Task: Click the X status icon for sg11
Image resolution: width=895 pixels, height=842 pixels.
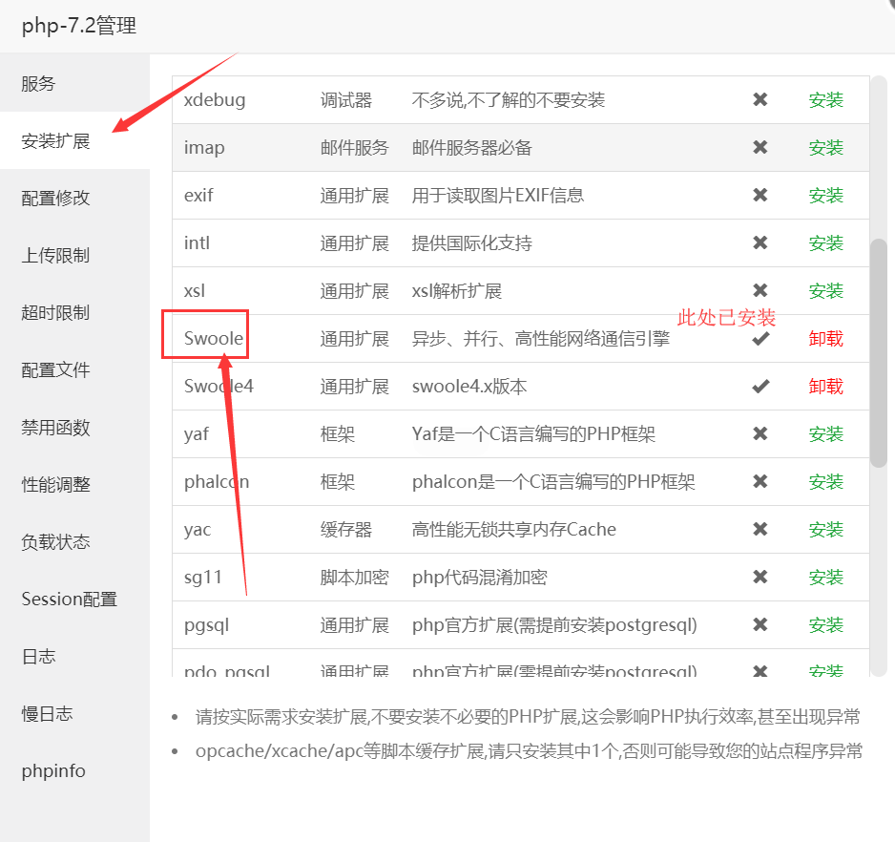Action: tap(760, 578)
